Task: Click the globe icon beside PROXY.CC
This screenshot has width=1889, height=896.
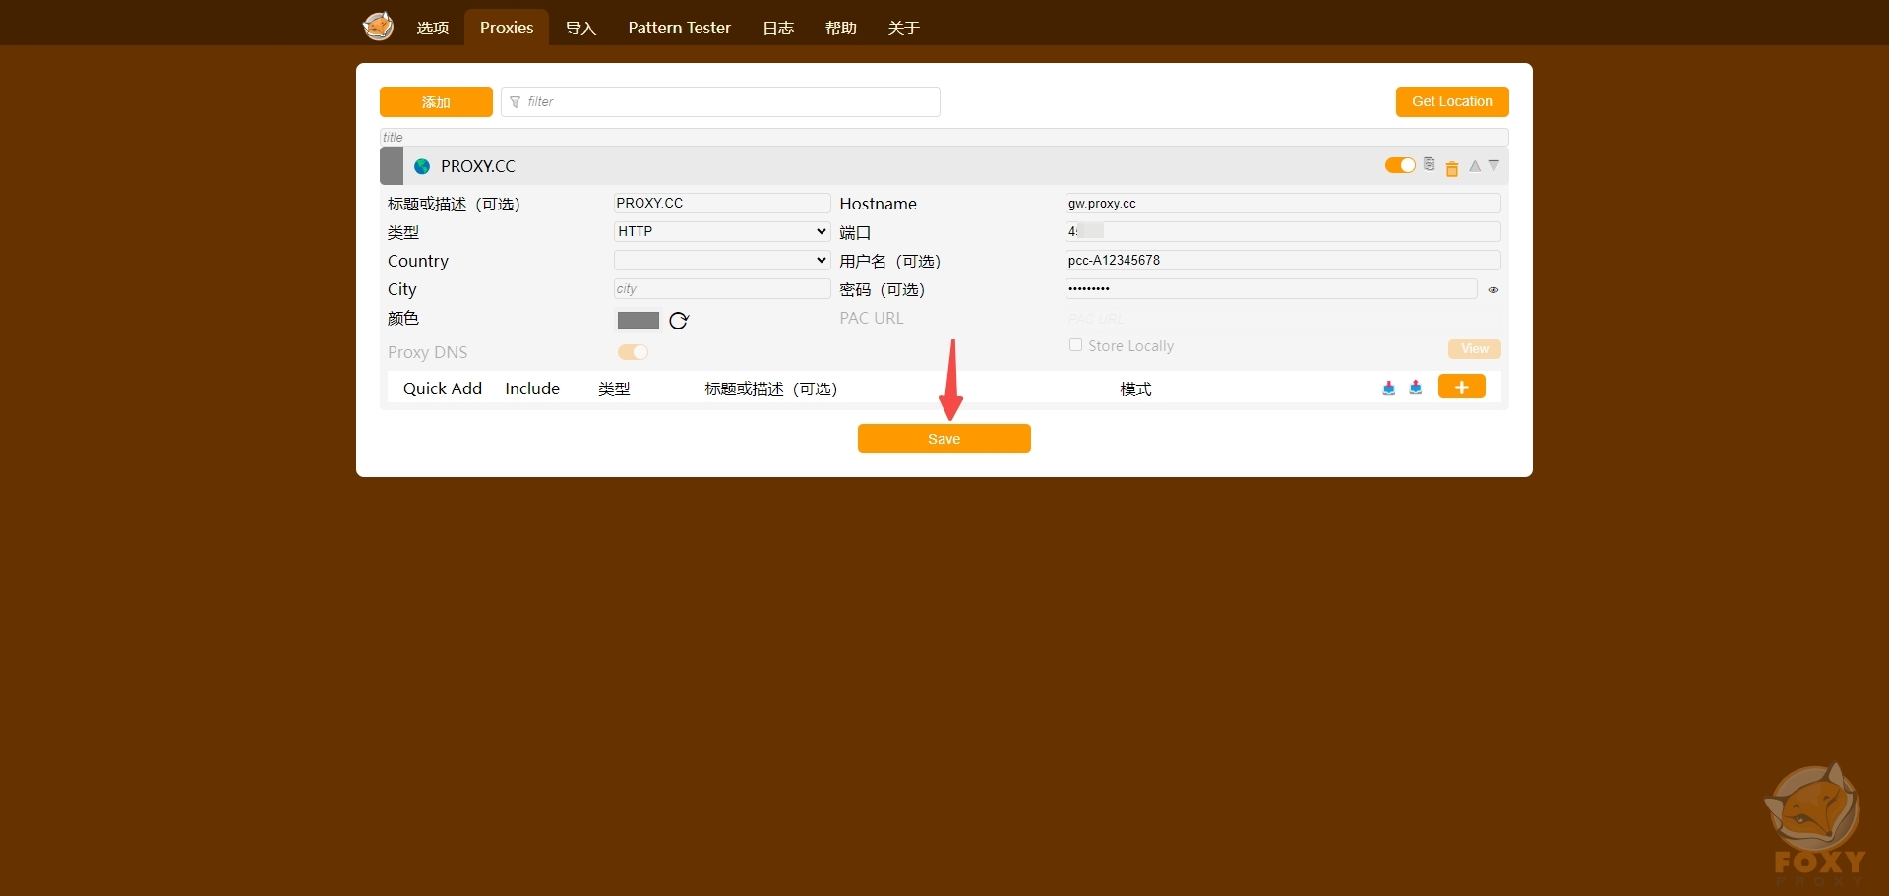Action: tap(422, 166)
